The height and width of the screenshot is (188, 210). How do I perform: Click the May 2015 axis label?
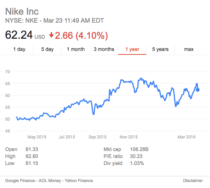[x=37, y=137]
